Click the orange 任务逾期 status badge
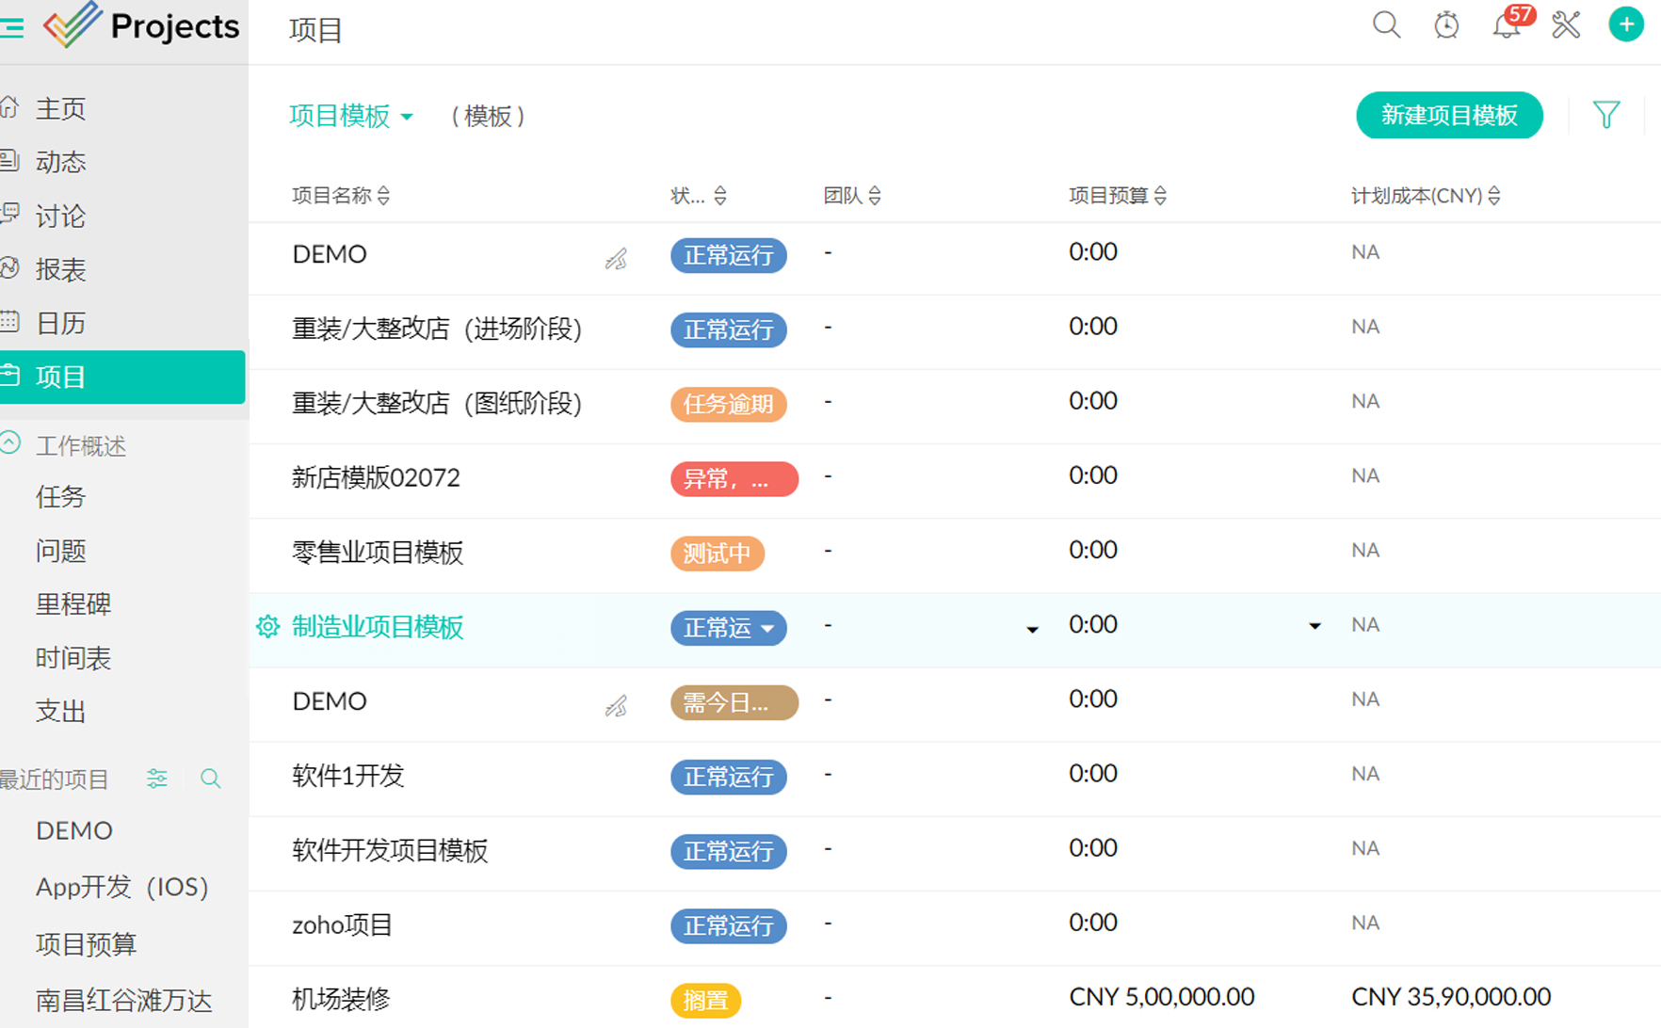This screenshot has height=1028, width=1661. (728, 405)
